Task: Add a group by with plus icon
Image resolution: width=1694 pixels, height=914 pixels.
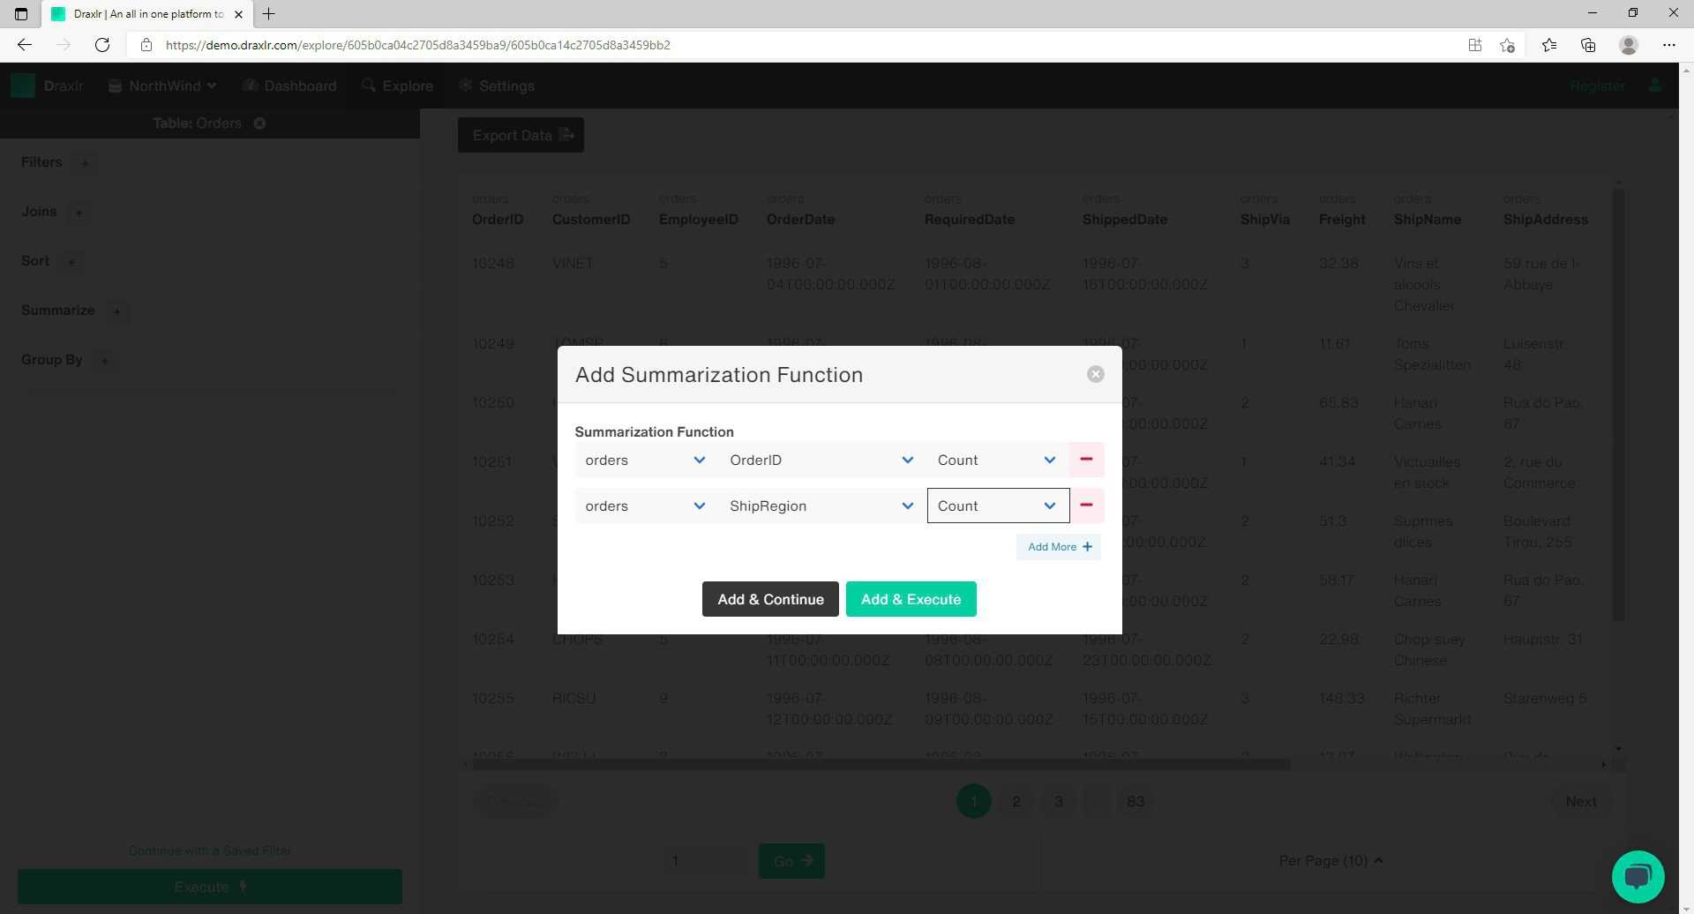Action: tap(104, 360)
